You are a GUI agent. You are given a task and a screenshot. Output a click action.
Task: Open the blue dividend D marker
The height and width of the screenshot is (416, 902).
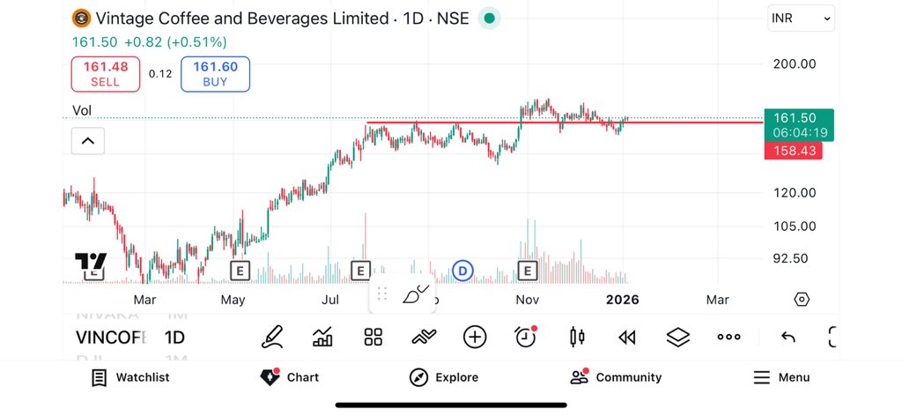coord(462,270)
